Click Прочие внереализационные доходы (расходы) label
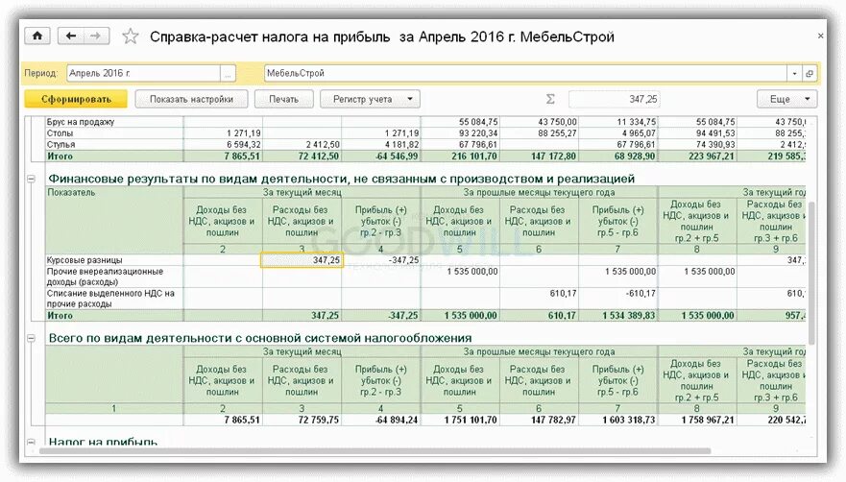Viewport: 846px width, 482px height. click(x=105, y=277)
